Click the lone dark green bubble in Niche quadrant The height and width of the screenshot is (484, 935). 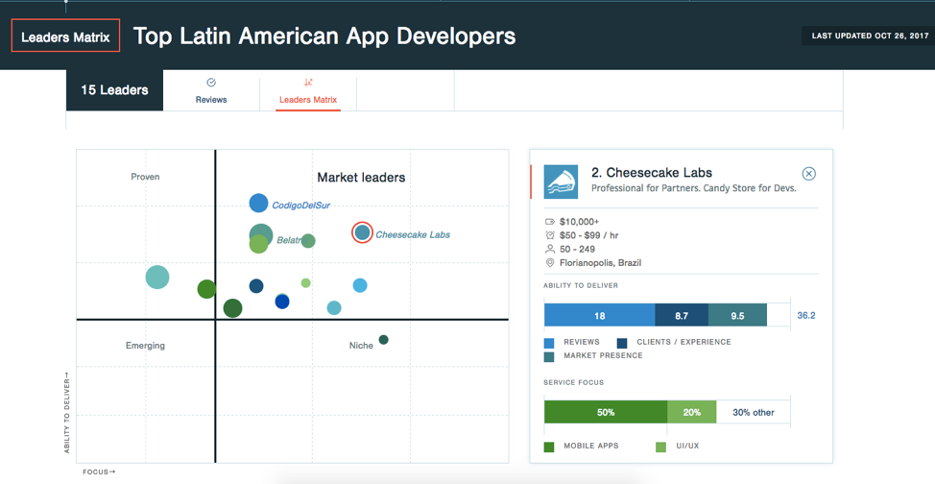click(383, 340)
